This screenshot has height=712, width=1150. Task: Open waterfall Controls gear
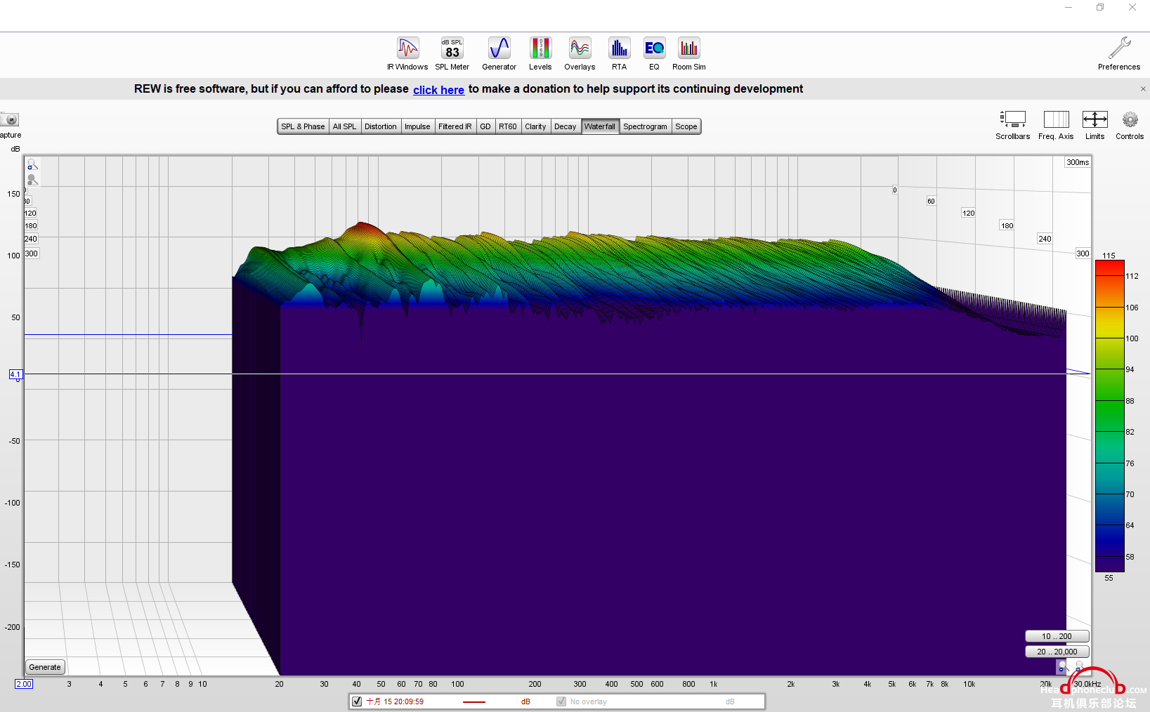[1130, 125]
